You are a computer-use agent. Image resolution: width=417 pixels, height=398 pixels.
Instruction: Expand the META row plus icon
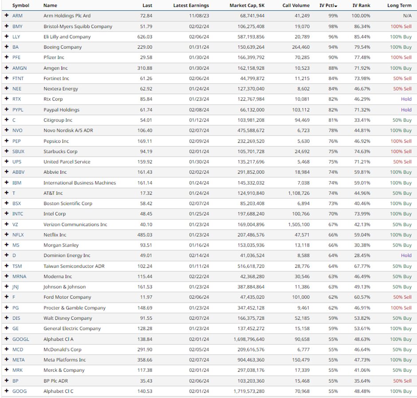pyautogui.click(x=7, y=359)
